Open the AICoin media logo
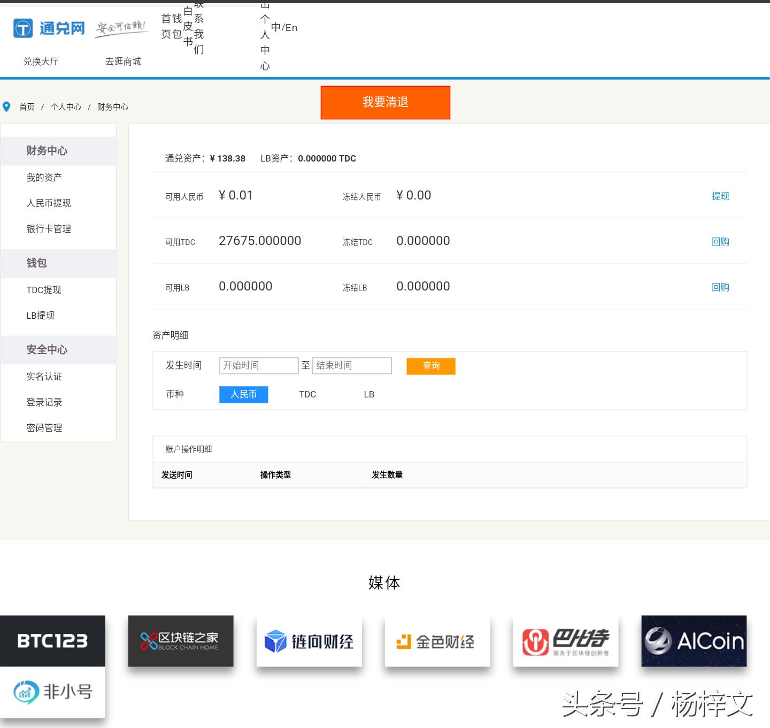The height and width of the screenshot is (728, 770). (694, 641)
